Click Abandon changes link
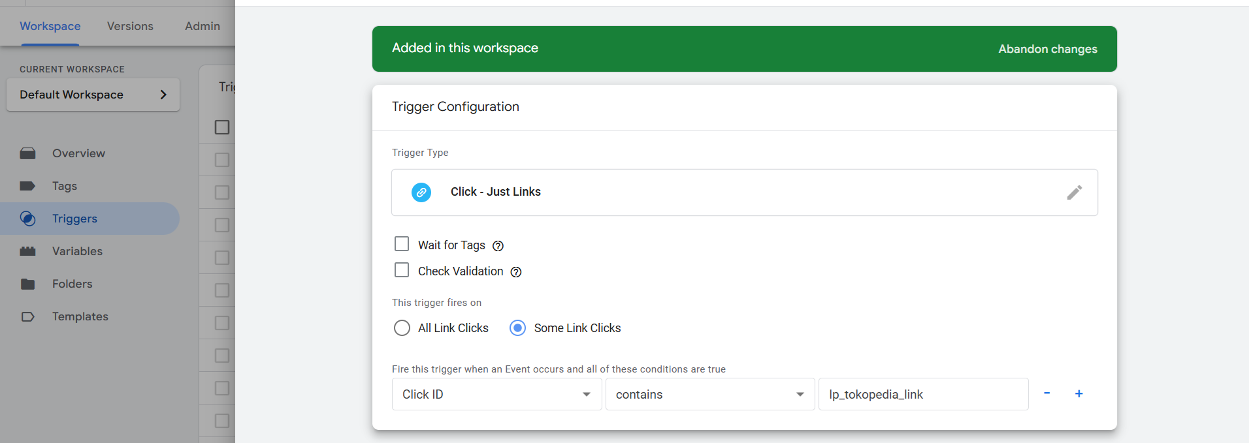Image resolution: width=1249 pixels, height=443 pixels. tap(1047, 49)
